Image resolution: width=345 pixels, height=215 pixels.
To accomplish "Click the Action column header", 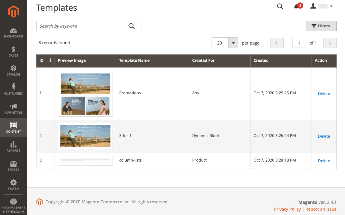I will tap(324, 61).
